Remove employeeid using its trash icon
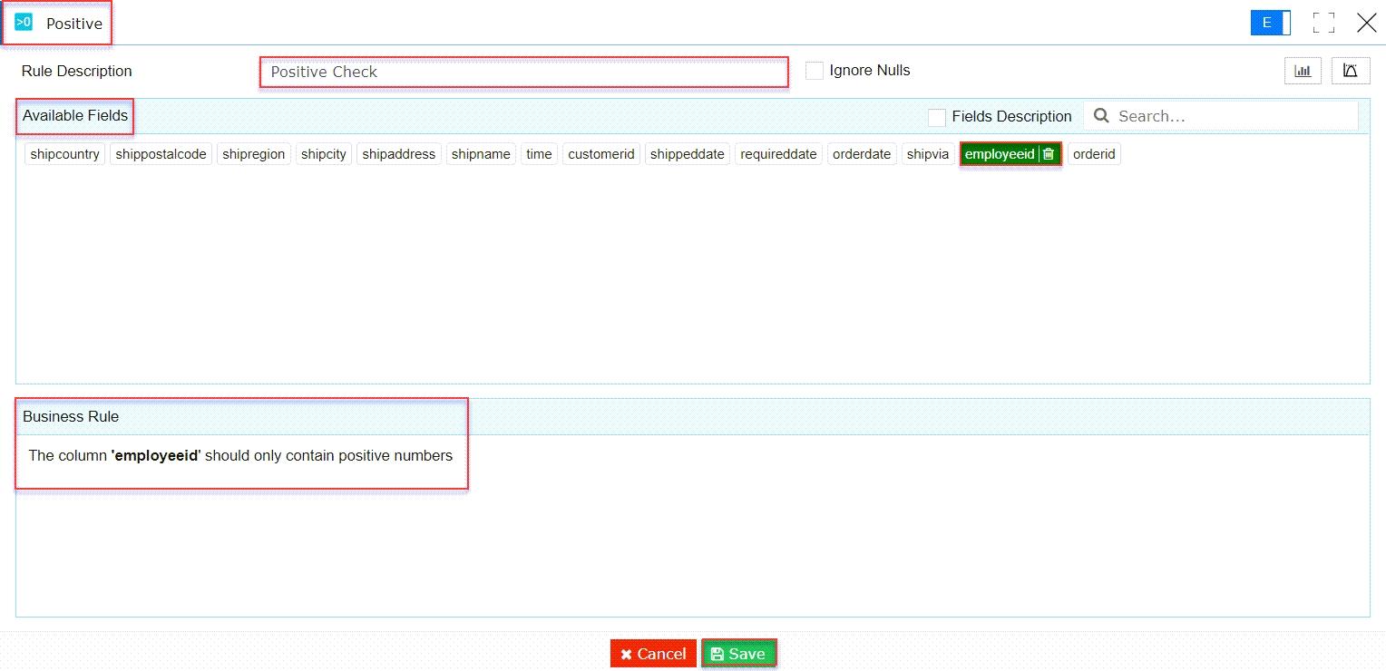 (1047, 153)
